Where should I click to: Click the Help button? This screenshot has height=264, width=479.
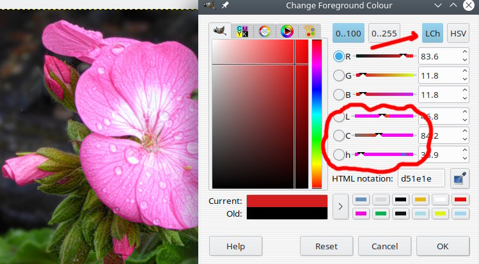(235, 246)
